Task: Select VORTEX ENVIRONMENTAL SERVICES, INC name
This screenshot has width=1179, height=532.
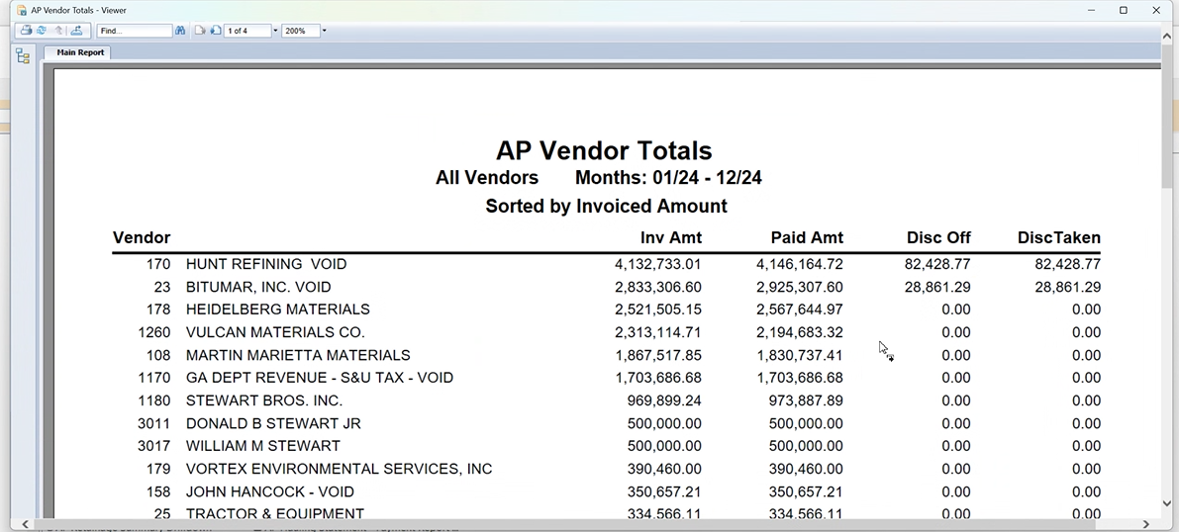Action: click(x=339, y=469)
